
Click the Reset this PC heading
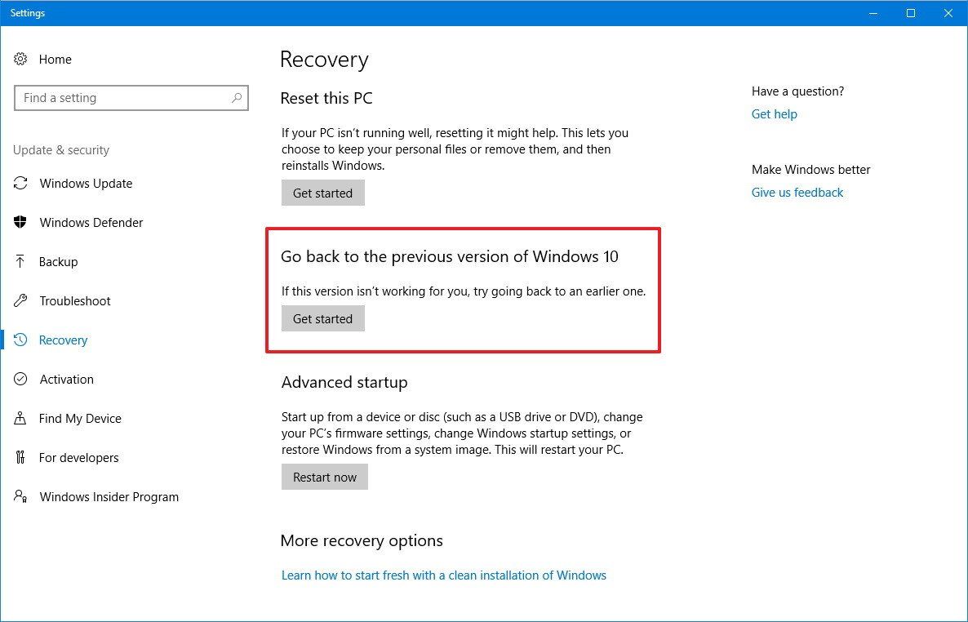tap(326, 98)
